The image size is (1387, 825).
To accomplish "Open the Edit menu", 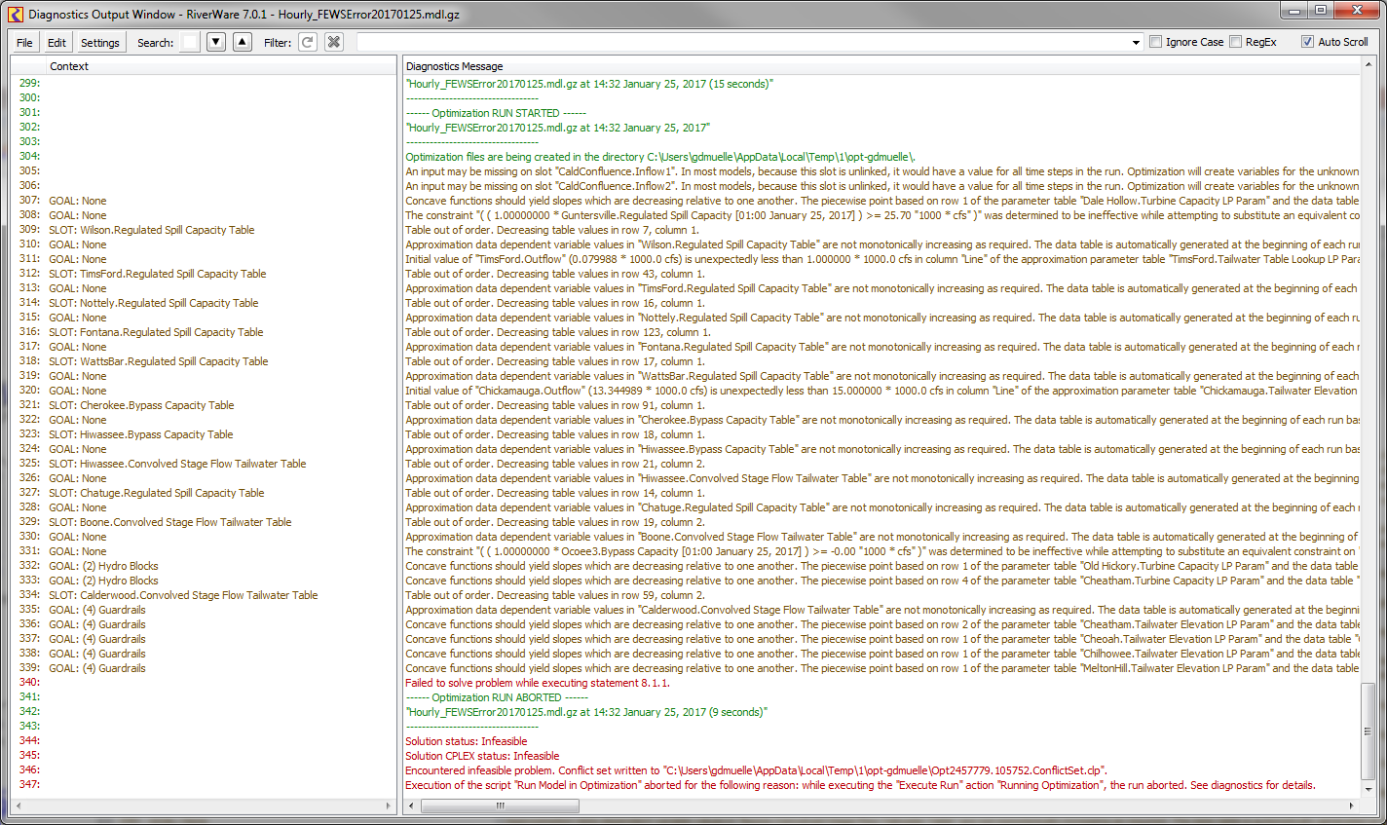I will pyautogui.click(x=57, y=43).
